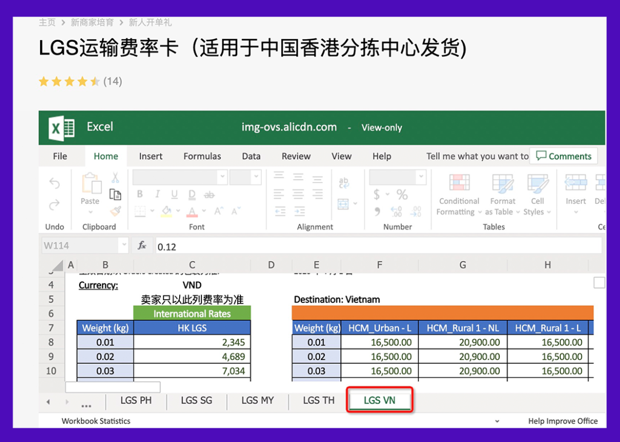Switch to the LGS TH sheet
620x442 pixels.
coord(319,401)
